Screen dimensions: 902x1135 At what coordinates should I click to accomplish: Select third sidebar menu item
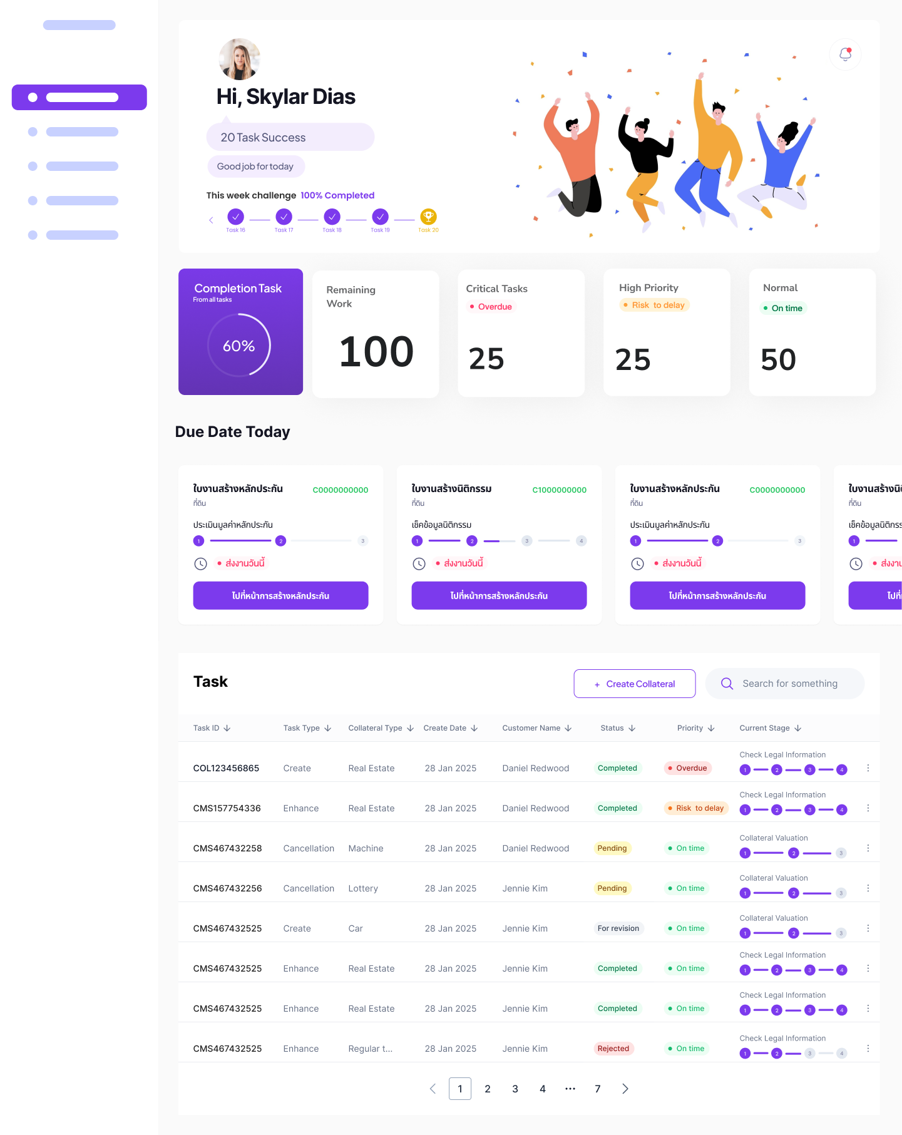click(x=73, y=166)
